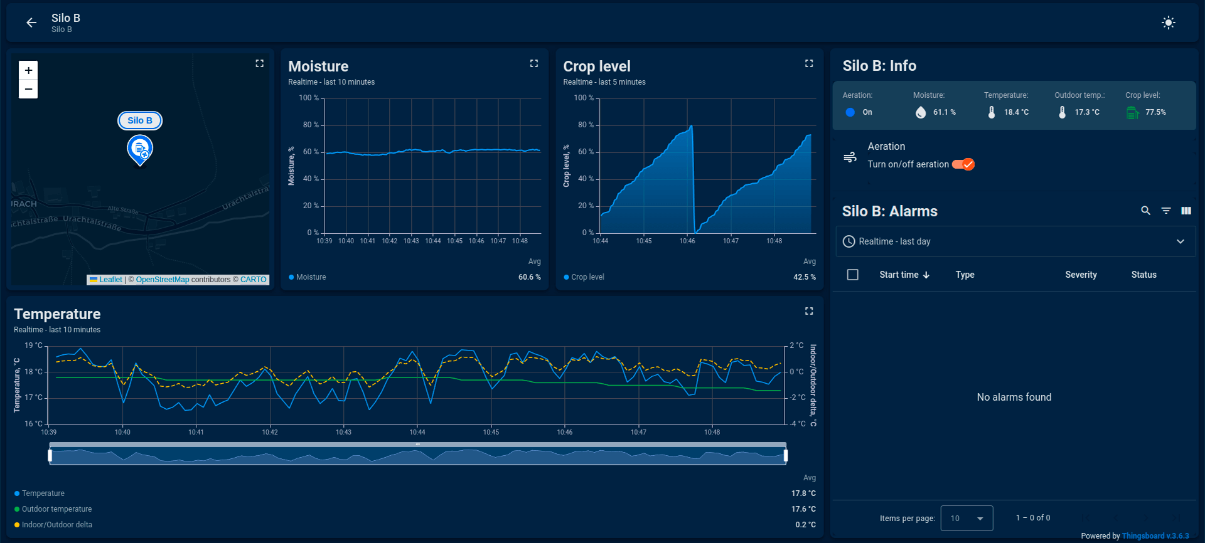Viewport: 1205px width, 543px height.
Task: Expand the Crop level chart to fullscreen
Action: click(809, 63)
